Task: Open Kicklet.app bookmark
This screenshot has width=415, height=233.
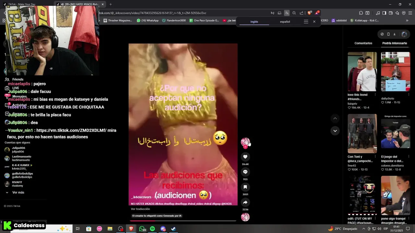Action: coord(364,20)
